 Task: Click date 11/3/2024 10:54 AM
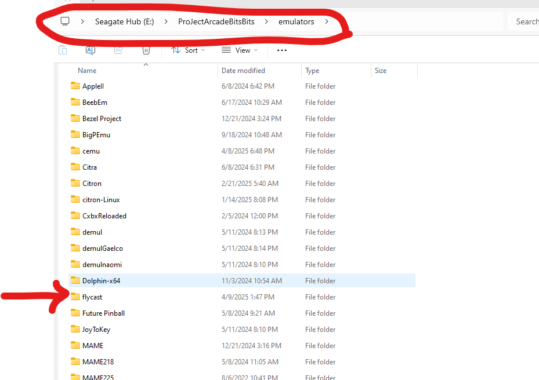point(252,281)
